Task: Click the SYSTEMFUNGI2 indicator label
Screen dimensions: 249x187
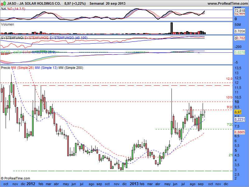Action: 36,38
